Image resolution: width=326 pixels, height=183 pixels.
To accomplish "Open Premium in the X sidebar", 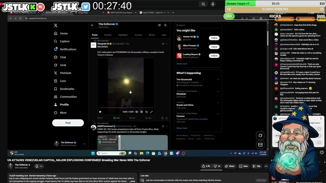I will coord(62,73).
